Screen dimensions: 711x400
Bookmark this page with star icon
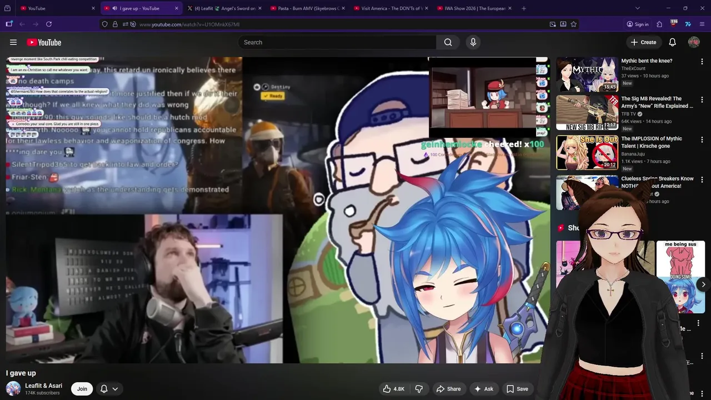[x=573, y=24]
